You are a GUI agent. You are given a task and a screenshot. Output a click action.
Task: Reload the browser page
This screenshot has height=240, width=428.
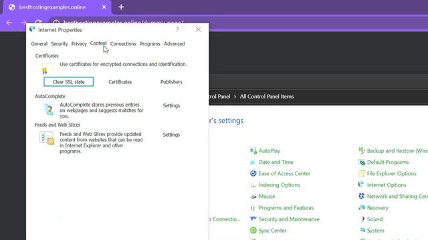click(38, 22)
